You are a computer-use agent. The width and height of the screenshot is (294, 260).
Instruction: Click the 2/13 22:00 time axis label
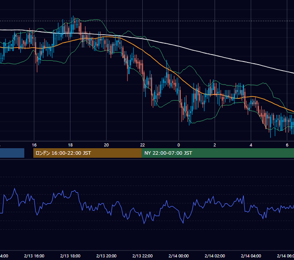coord(143,256)
